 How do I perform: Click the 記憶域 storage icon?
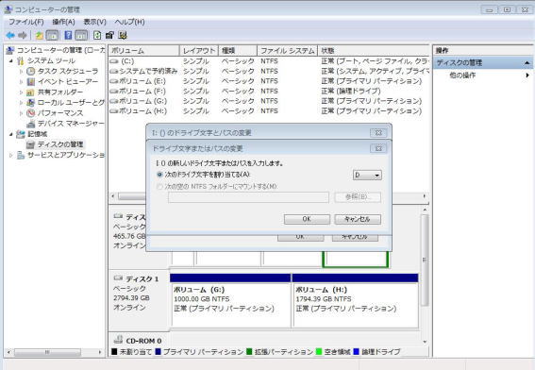click(x=21, y=134)
